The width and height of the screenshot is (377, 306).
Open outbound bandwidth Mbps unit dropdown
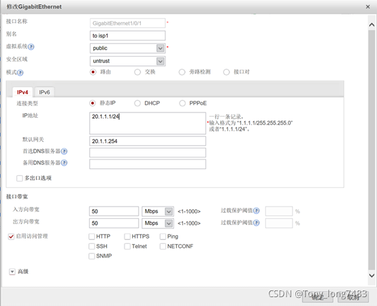[x=169, y=224]
